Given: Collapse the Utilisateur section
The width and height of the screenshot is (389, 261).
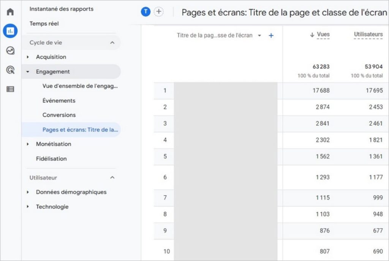Looking at the screenshot, I should coord(112,177).
